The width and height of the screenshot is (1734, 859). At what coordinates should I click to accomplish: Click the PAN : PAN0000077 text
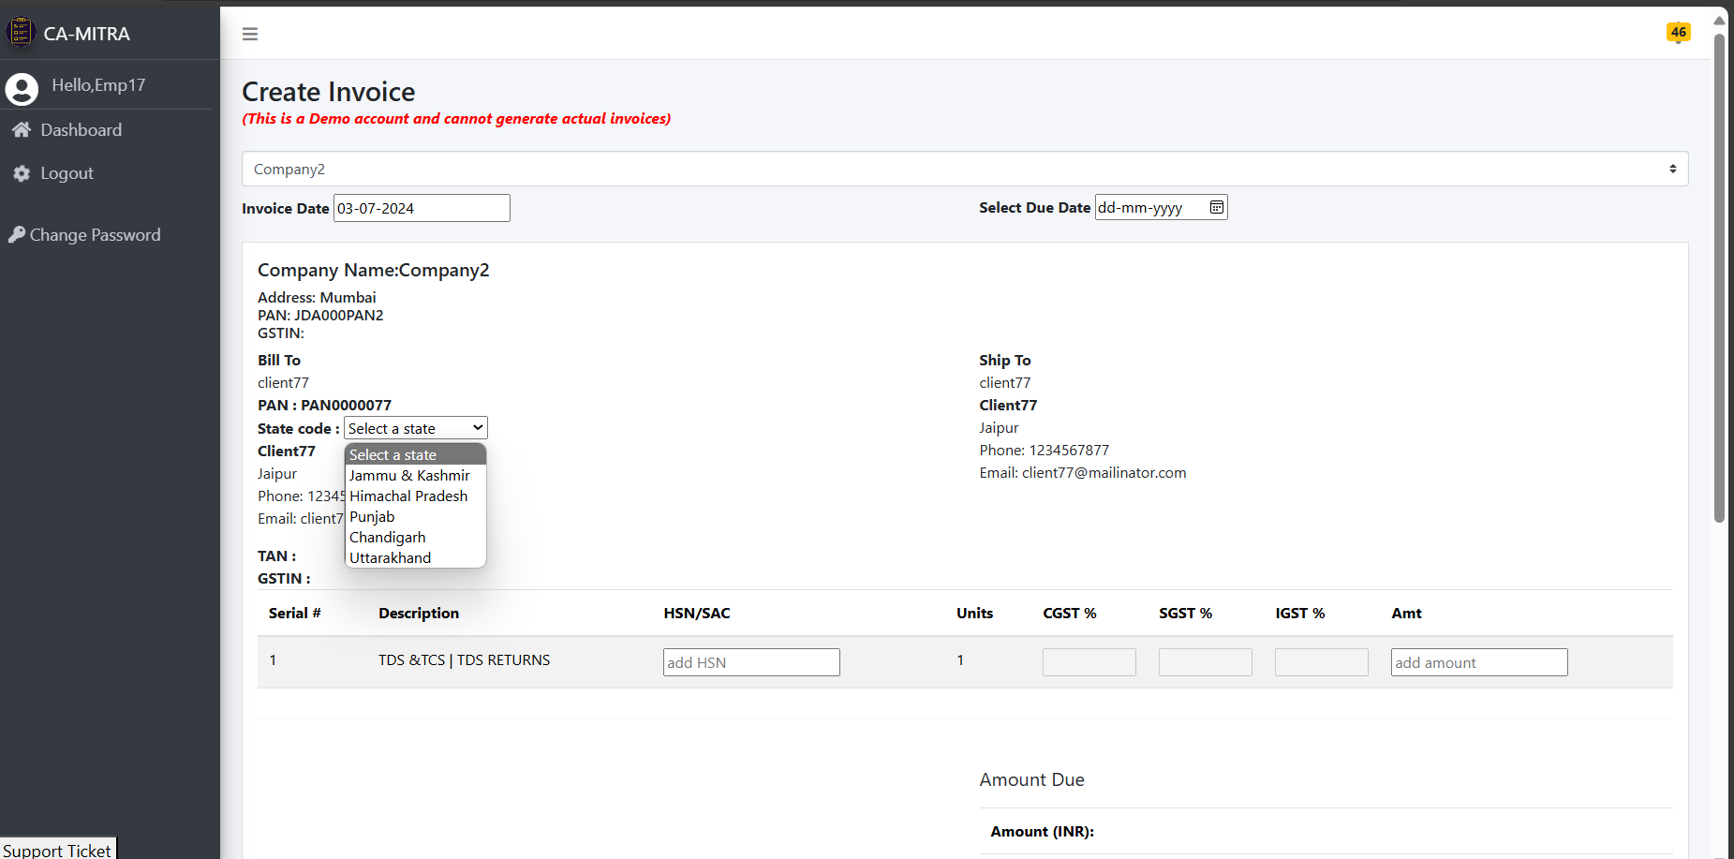[325, 406]
